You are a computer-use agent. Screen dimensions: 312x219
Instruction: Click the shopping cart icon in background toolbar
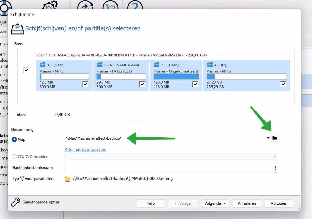point(111,6)
